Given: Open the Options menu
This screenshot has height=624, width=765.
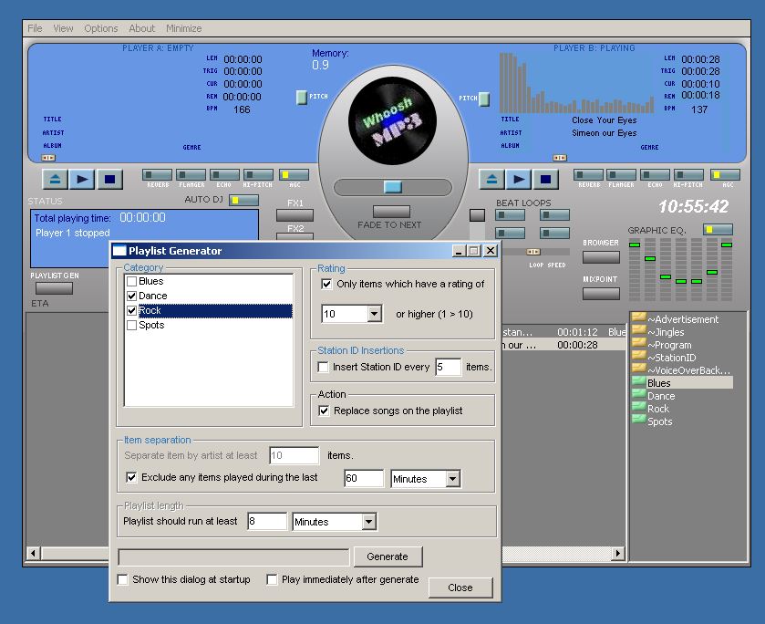Looking at the screenshot, I should pos(101,28).
